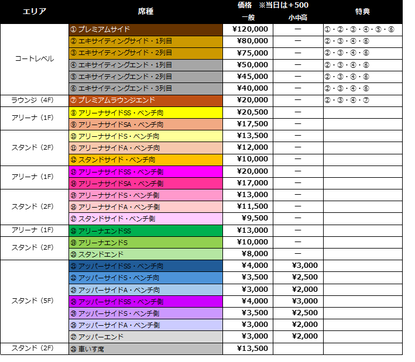Click the エリア column header

point(34,11)
